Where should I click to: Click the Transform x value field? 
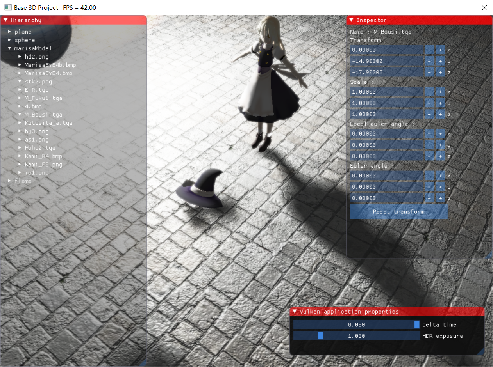tap(386, 50)
